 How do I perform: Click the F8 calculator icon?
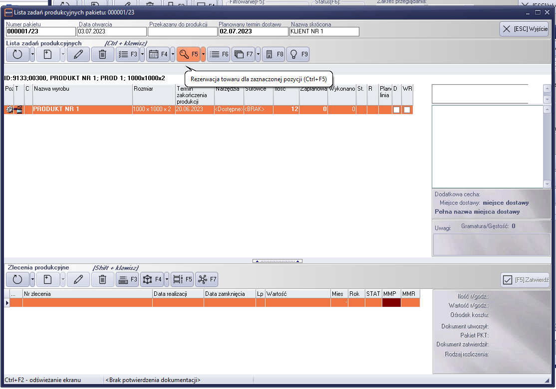click(x=274, y=54)
